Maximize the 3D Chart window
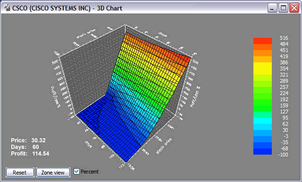Viewport: 302px width, 182px height. coord(283,8)
